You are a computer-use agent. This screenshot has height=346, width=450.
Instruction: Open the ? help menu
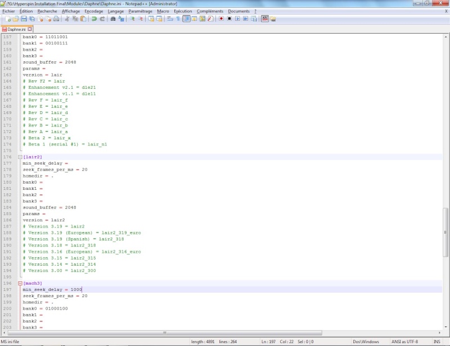[x=255, y=11]
